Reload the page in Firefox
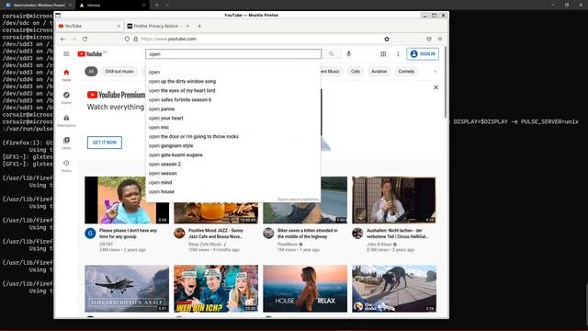Viewport: 588px width, 331px height. click(x=85, y=39)
